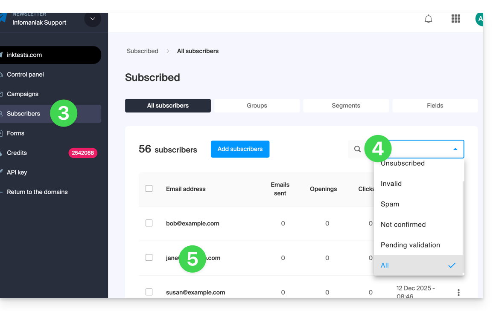
Task: Collapse the status filter dropdown arrow
Action: pyautogui.click(x=455, y=149)
